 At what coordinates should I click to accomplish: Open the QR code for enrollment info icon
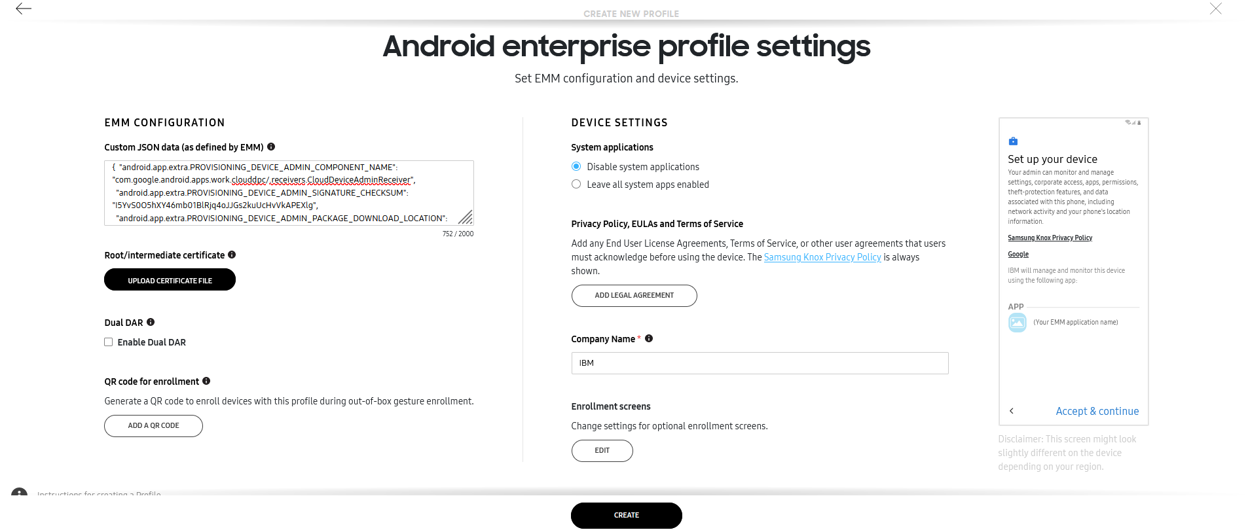point(206,381)
